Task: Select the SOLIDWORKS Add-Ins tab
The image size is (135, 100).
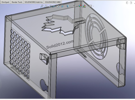Action: (33, 2)
